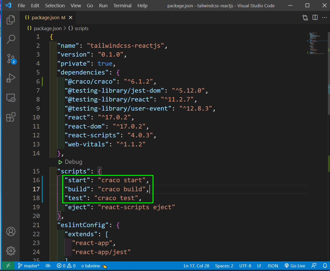Open the Run menu
Image resolution: width=330 pixels, height=271 pixels.
103,6
